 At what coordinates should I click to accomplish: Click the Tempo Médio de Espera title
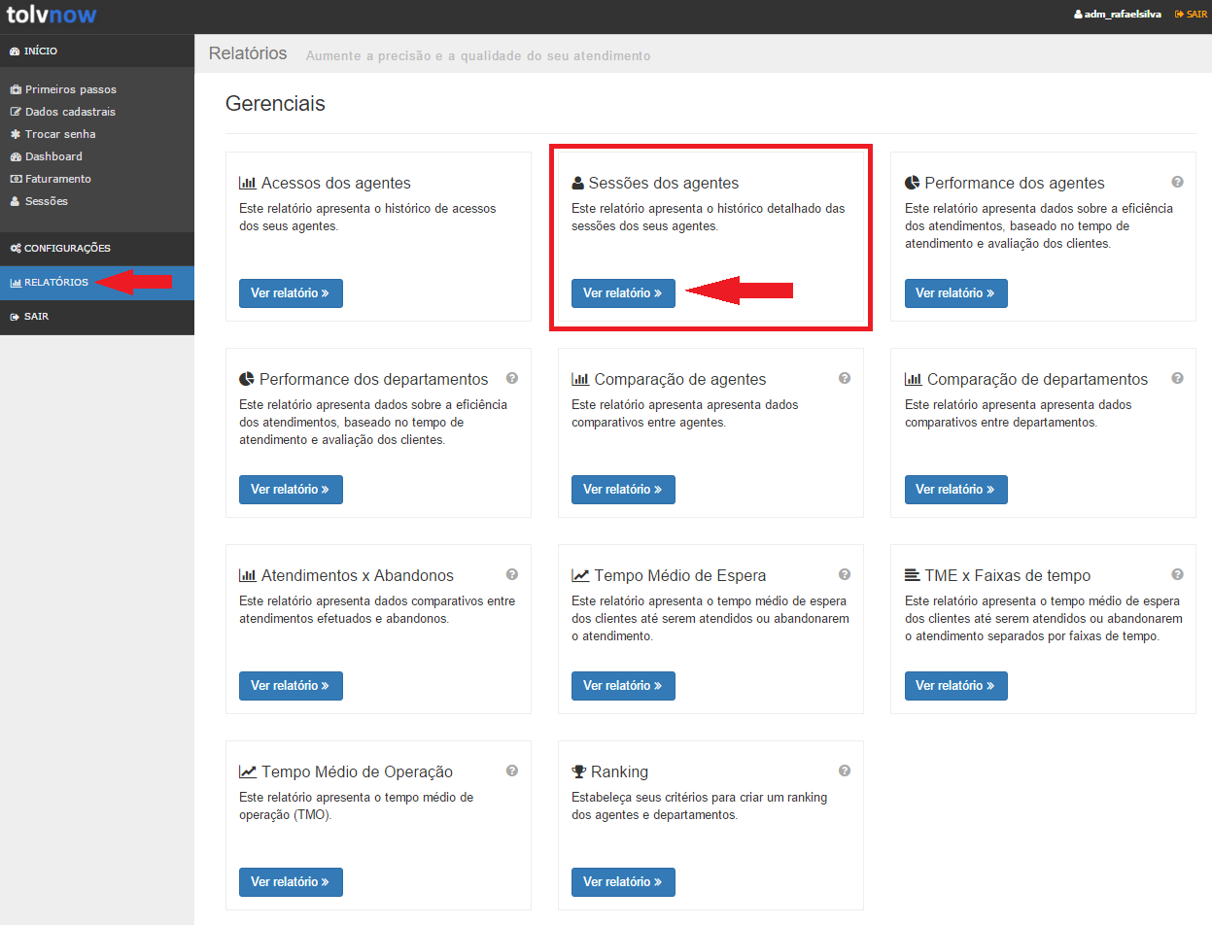(x=680, y=575)
